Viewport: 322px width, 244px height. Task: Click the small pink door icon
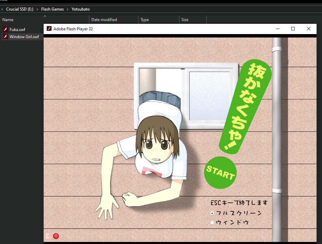(x=48, y=236)
